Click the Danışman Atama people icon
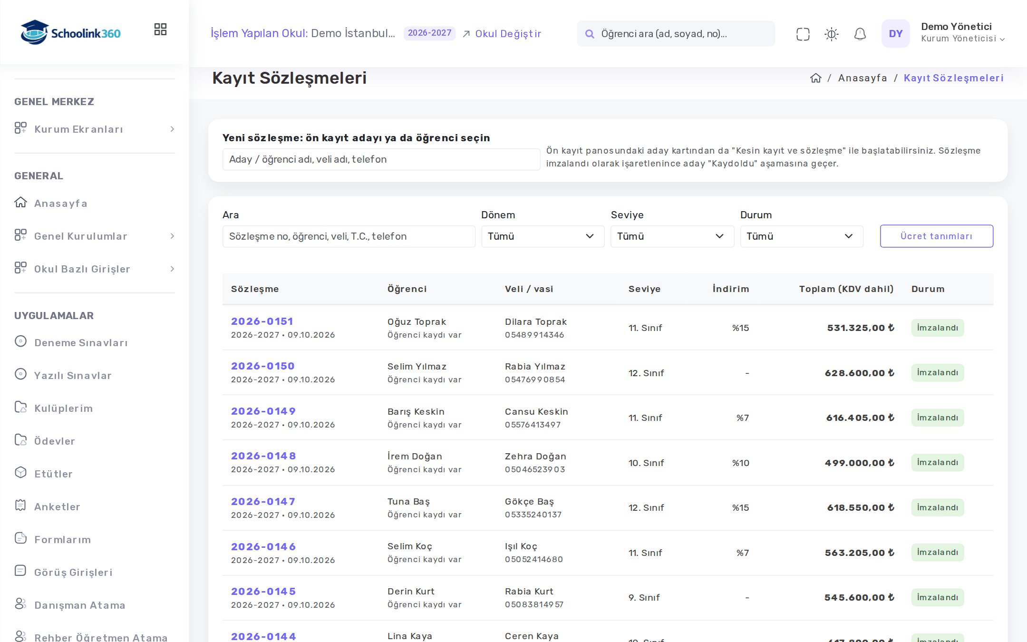 point(20,603)
